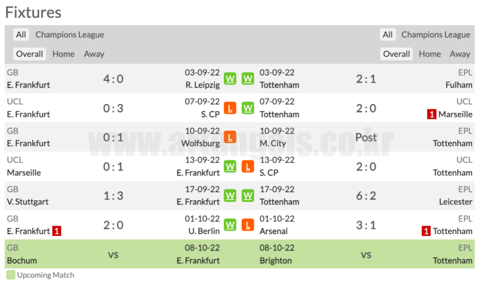The height and width of the screenshot is (287, 481).
Task: Click the red card badge next to E. Frankfurt
Action: [x=56, y=231]
